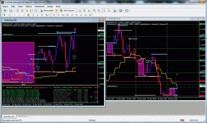Screen dimensions: 207x123
Task: Select the M5 timeframe button
Action: [58, 15]
